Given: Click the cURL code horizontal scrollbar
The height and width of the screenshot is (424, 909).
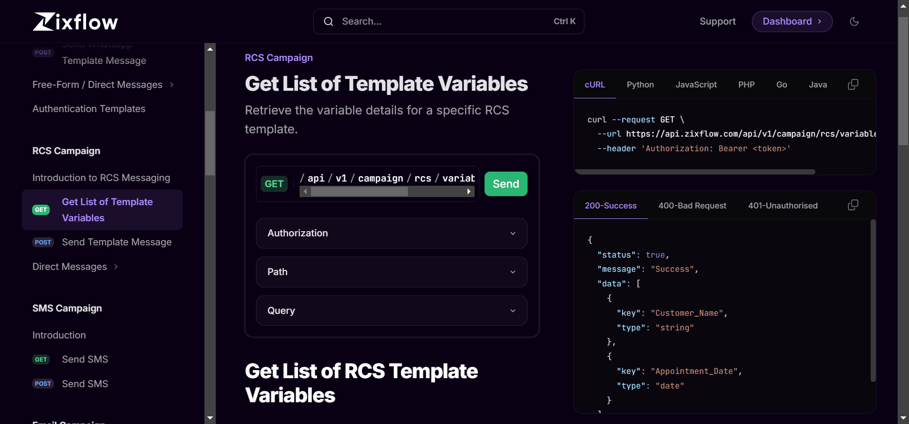Looking at the screenshot, I should 695,172.
